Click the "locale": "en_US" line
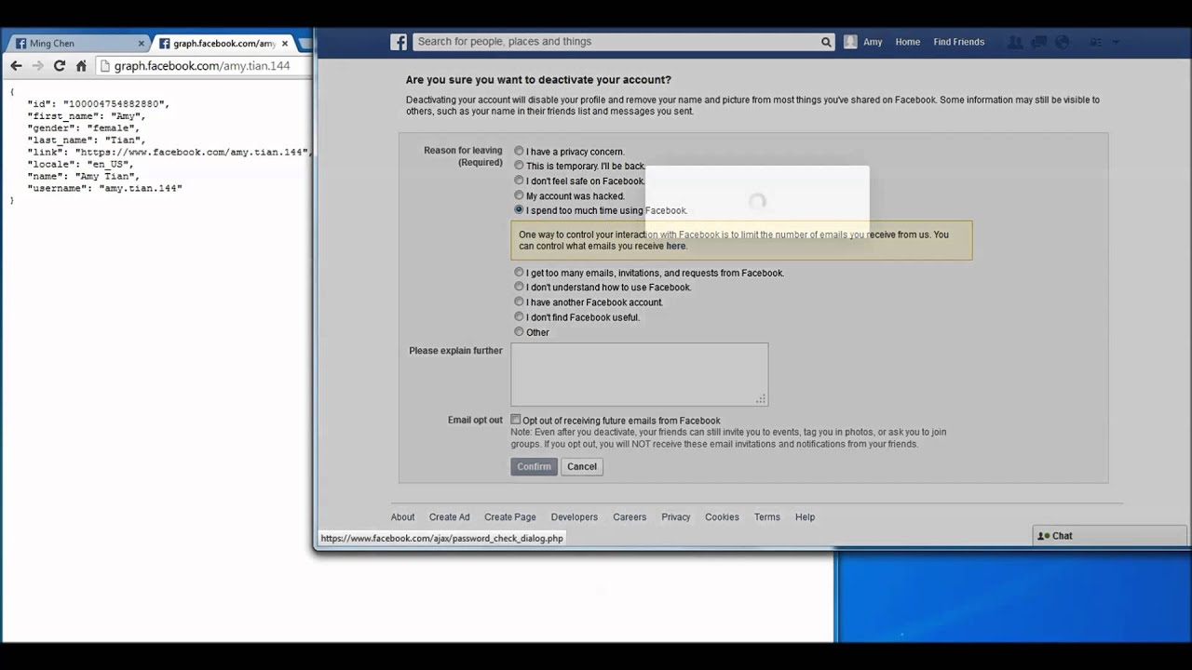Image resolution: width=1192 pixels, height=670 pixels. click(80, 164)
